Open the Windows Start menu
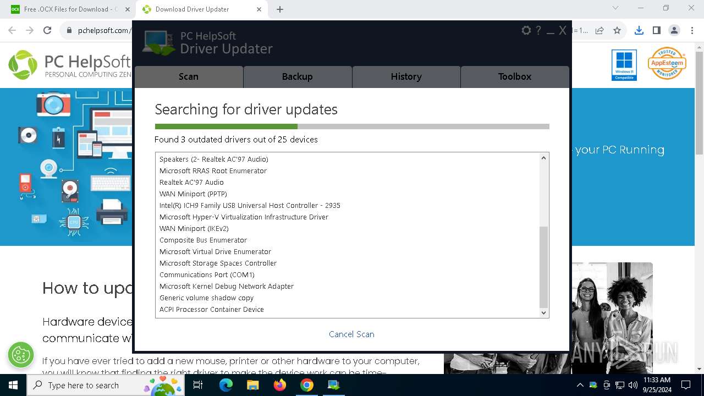The height and width of the screenshot is (396, 704). coord(13,385)
